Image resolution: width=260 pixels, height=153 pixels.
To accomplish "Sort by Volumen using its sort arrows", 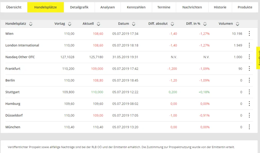I will pyautogui.click(x=237, y=24).
